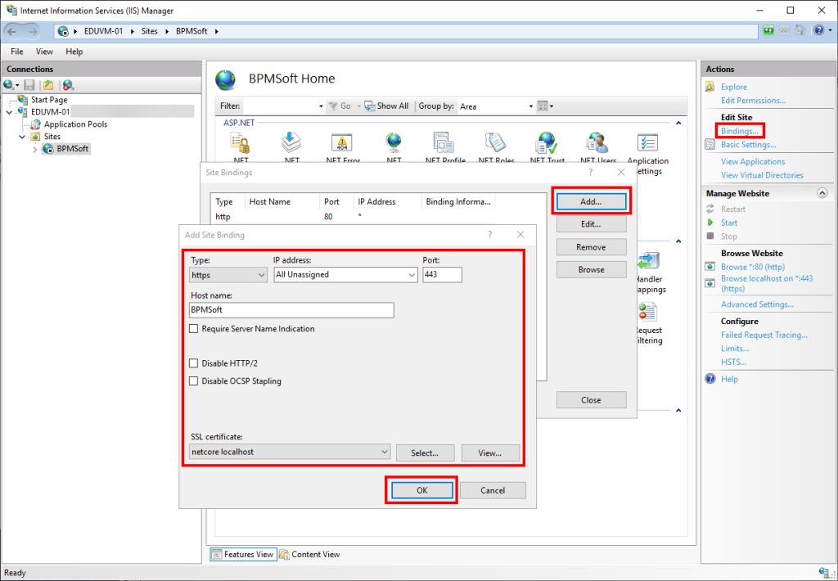Click the Home icon beside the address bar
The height and width of the screenshot is (581, 838).
(800, 30)
